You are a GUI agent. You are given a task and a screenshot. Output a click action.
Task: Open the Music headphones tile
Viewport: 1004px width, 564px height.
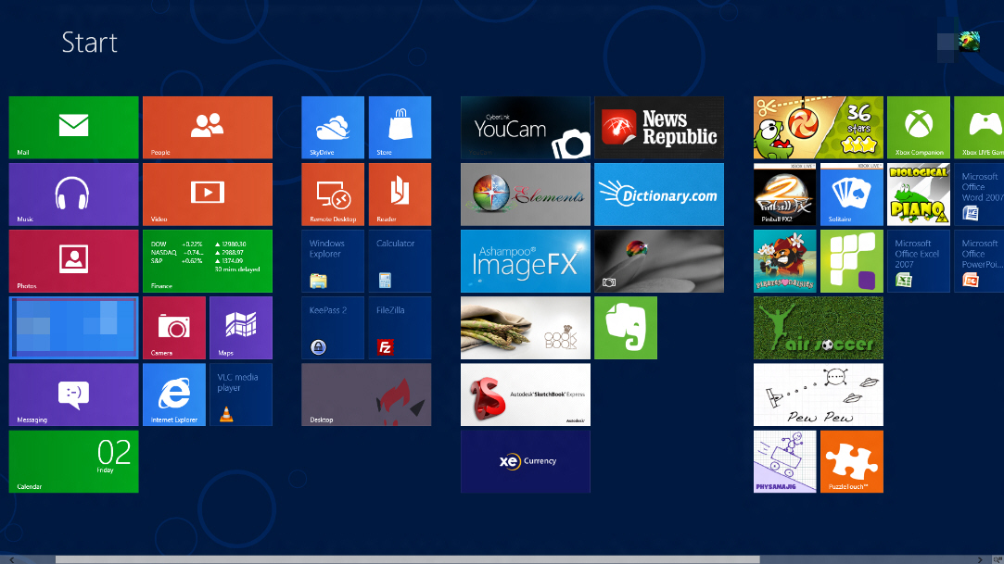point(73,194)
